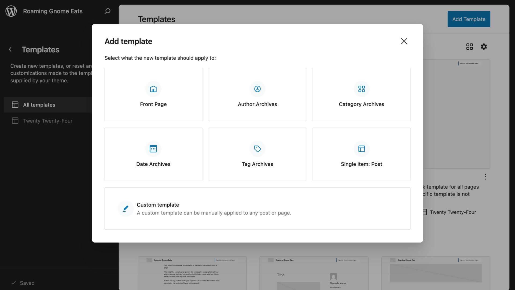
Task: Select the Date Archives template icon
Action: tap(153, 149)
